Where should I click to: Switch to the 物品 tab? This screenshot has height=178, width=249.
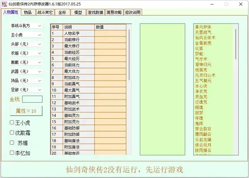click(28, 12)
